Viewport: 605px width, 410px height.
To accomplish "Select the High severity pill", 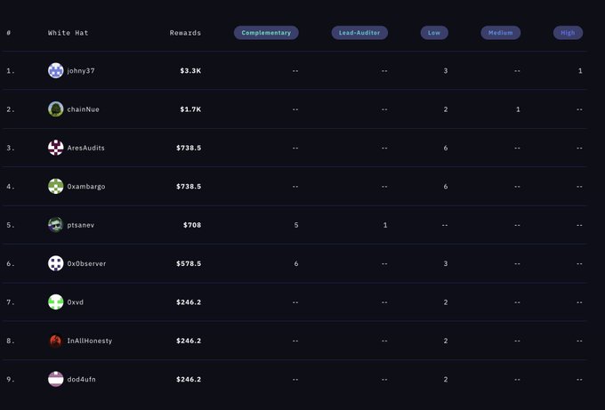I will pos(568,33).
